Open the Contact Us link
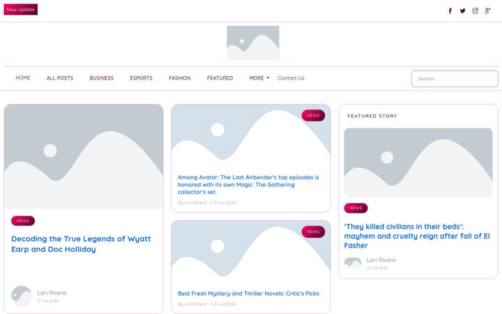The height and width of the screenshot is (314, 502). coord(291,78)
